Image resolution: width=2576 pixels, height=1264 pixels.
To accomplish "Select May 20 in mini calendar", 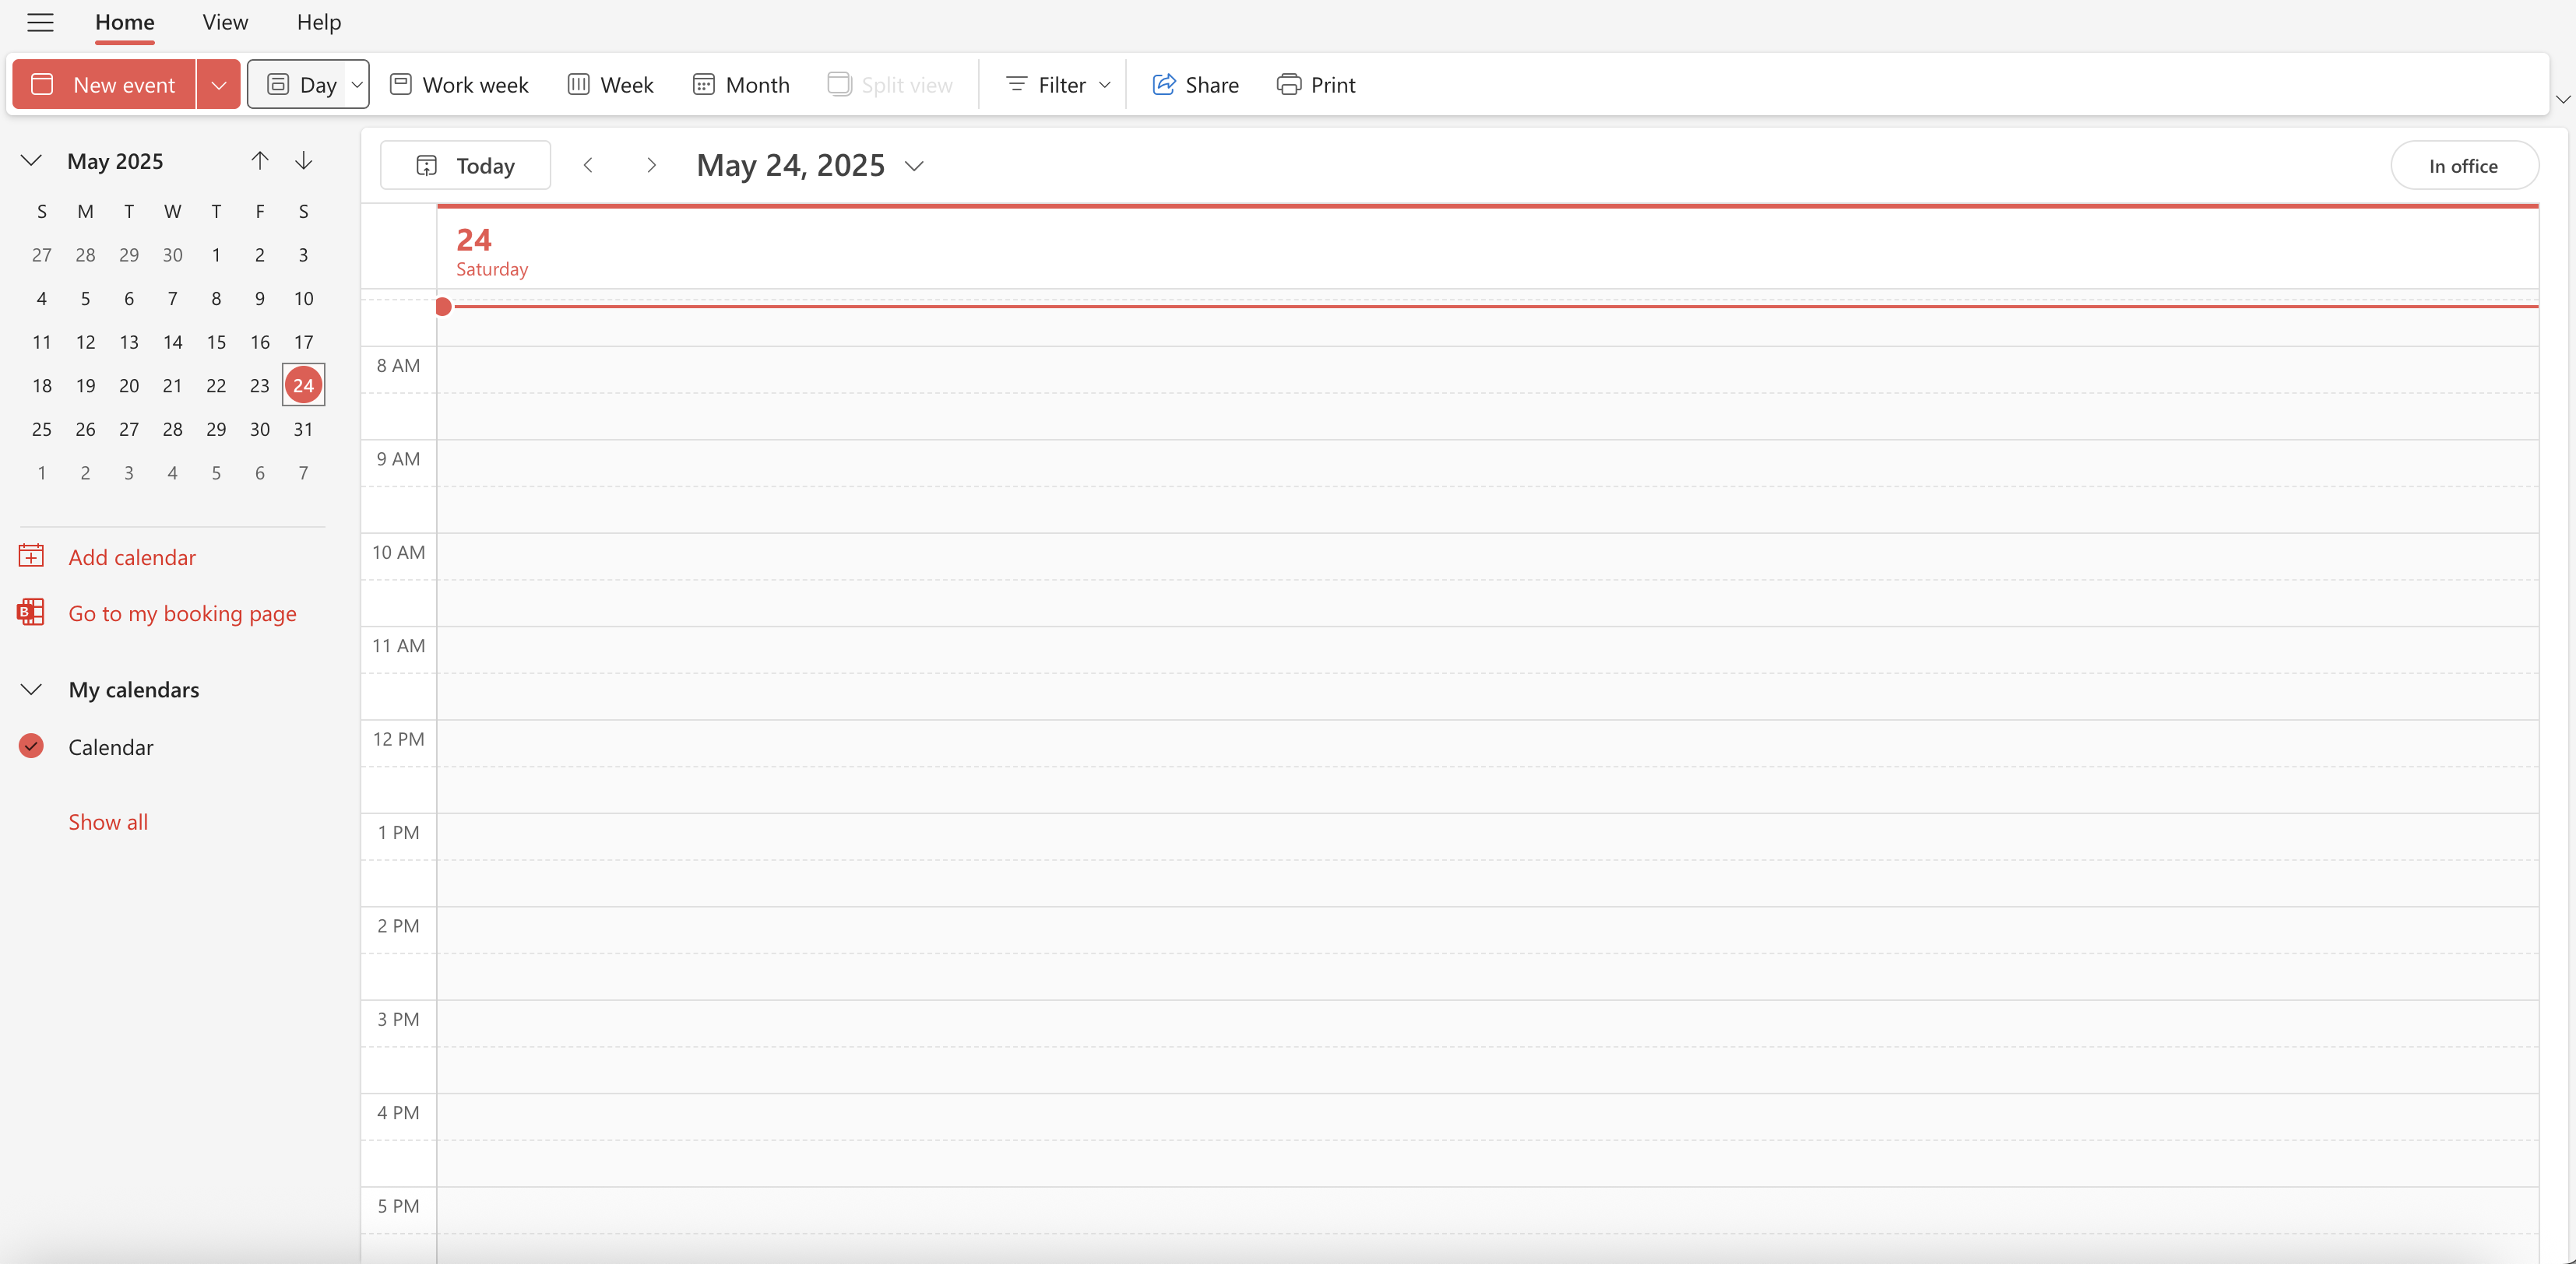I will (129, 386).
